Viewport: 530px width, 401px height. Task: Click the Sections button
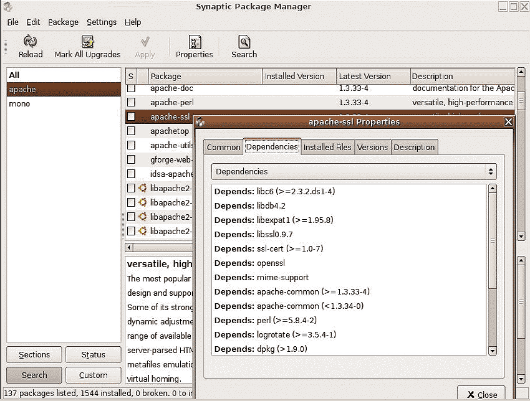point(34,354)
